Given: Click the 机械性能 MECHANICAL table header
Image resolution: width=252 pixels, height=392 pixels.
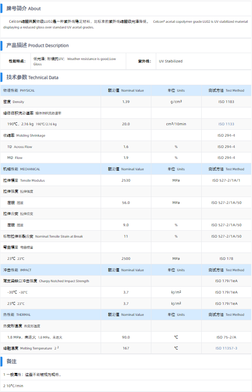Looking at the screenshot, I should [x=21, y=169].
